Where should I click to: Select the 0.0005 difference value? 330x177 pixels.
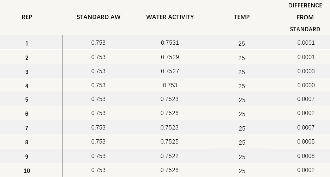tap(306, 141)
